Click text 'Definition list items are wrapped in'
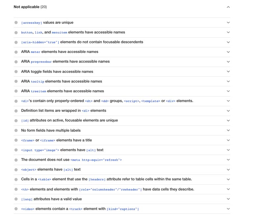 coord(51,111)
